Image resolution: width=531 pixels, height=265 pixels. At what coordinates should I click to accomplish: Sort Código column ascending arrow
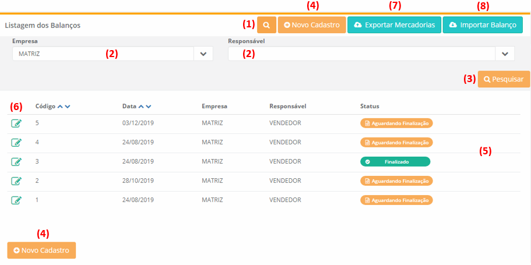pos(60,107)
